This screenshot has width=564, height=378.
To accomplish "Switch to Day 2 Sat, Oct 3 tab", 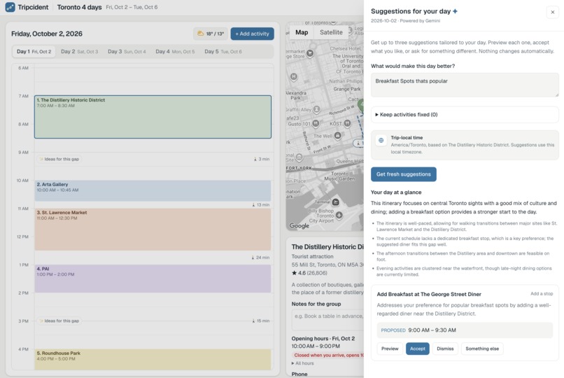I will point(80,51).
